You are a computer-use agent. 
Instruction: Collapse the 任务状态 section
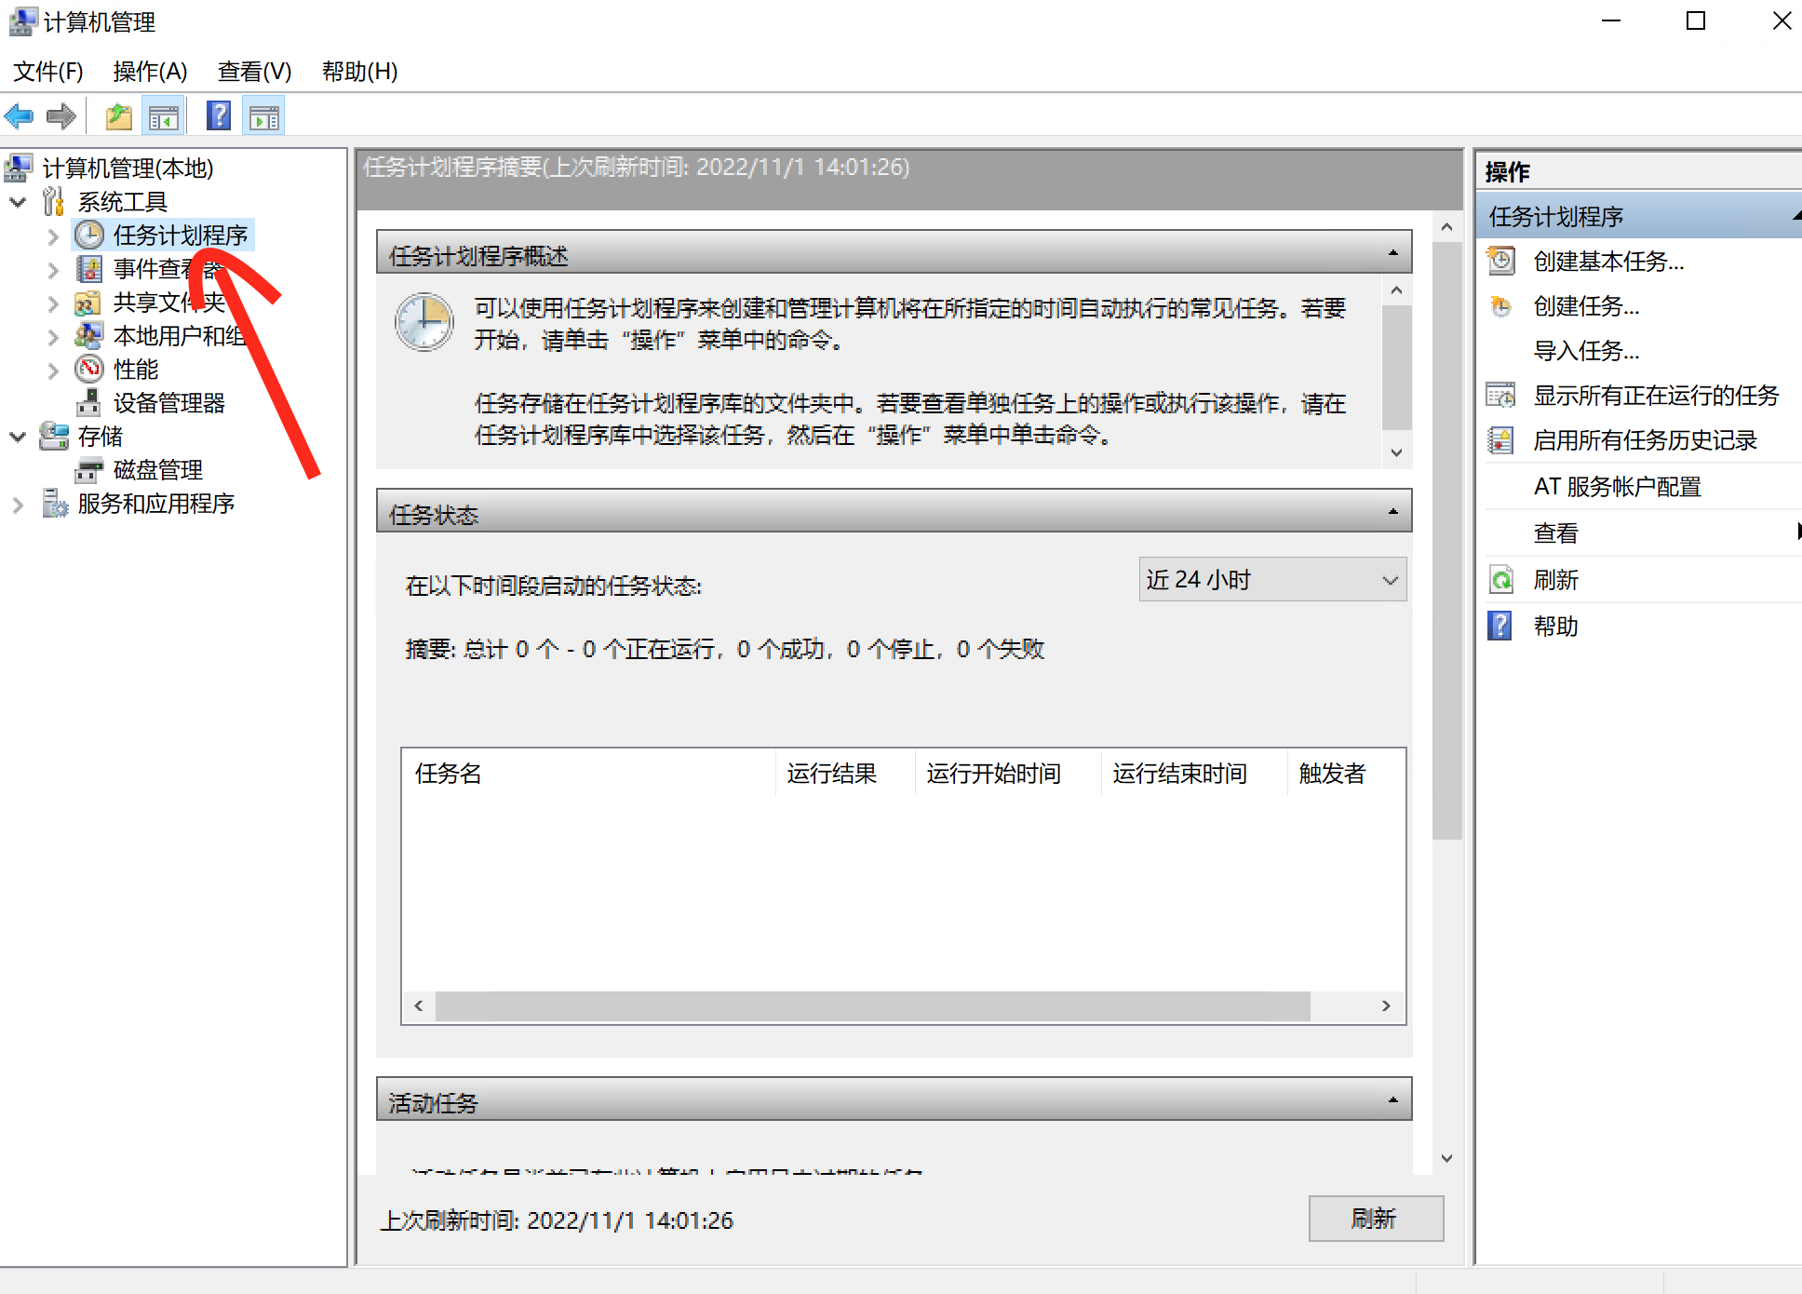click(x=1393, y=512)
